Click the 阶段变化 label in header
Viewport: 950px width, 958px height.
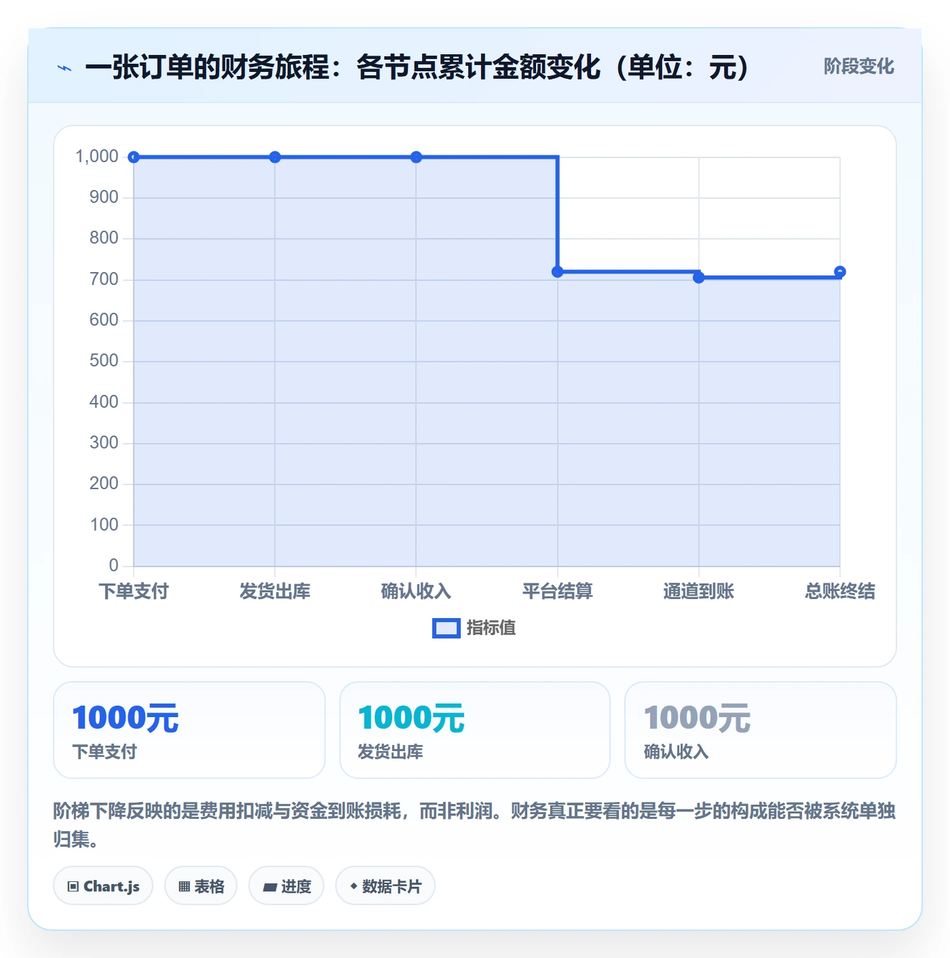858,66
